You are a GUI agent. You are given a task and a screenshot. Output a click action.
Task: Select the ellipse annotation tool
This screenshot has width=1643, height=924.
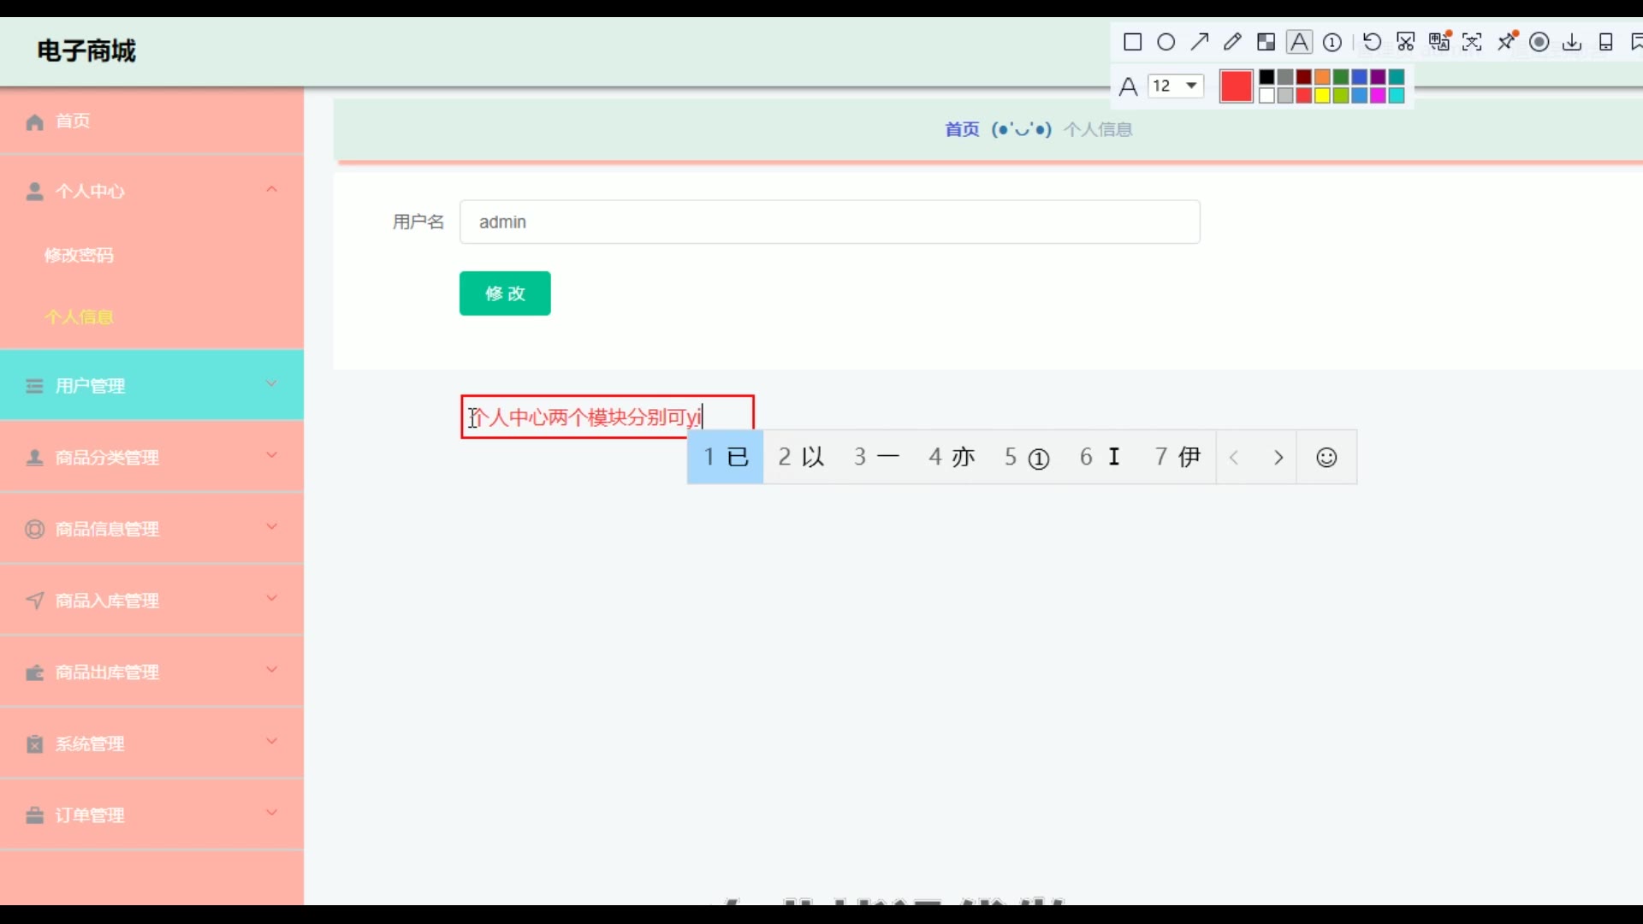click(x=1166, y=42)
